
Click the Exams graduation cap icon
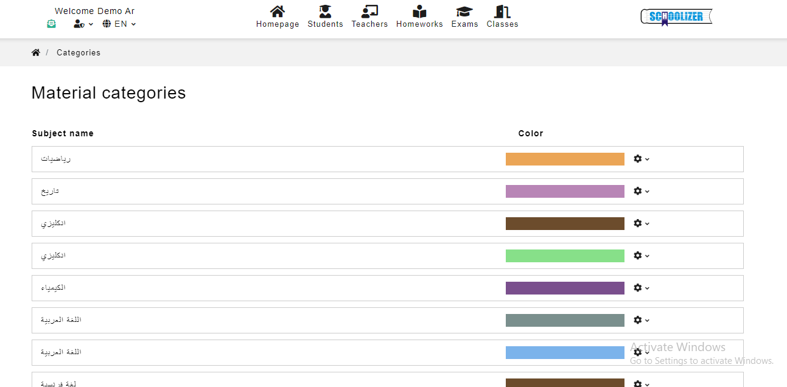[464, 12]
